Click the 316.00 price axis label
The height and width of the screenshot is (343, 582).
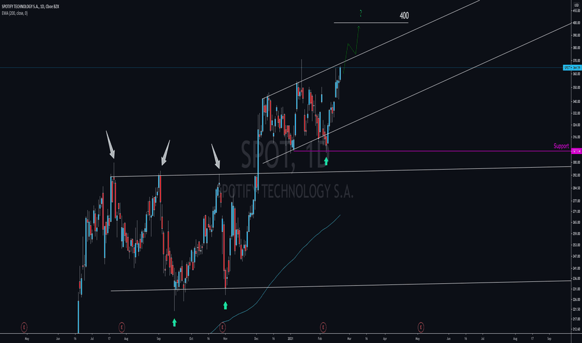pyautogui.click(x=576, y=137)
